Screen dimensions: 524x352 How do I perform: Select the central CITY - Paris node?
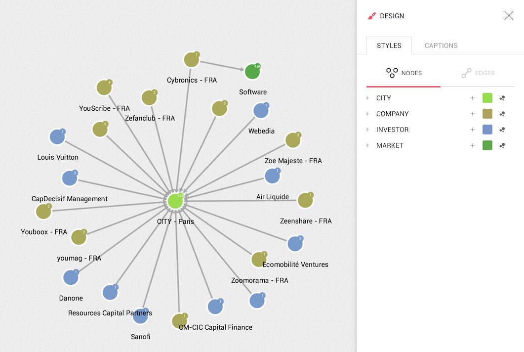[x=175, y=201]
